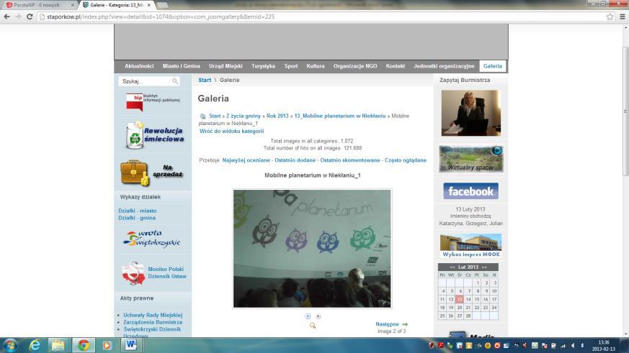629x353 pixels.
Task: Open Uchwały Rady Miejskiej link
Action: pos(153,315)
